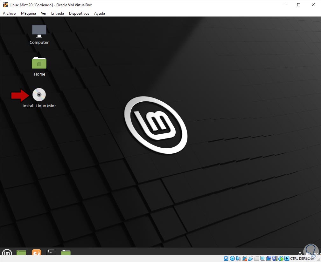Open the Archivo menu
321x262 pixels.
10,13
